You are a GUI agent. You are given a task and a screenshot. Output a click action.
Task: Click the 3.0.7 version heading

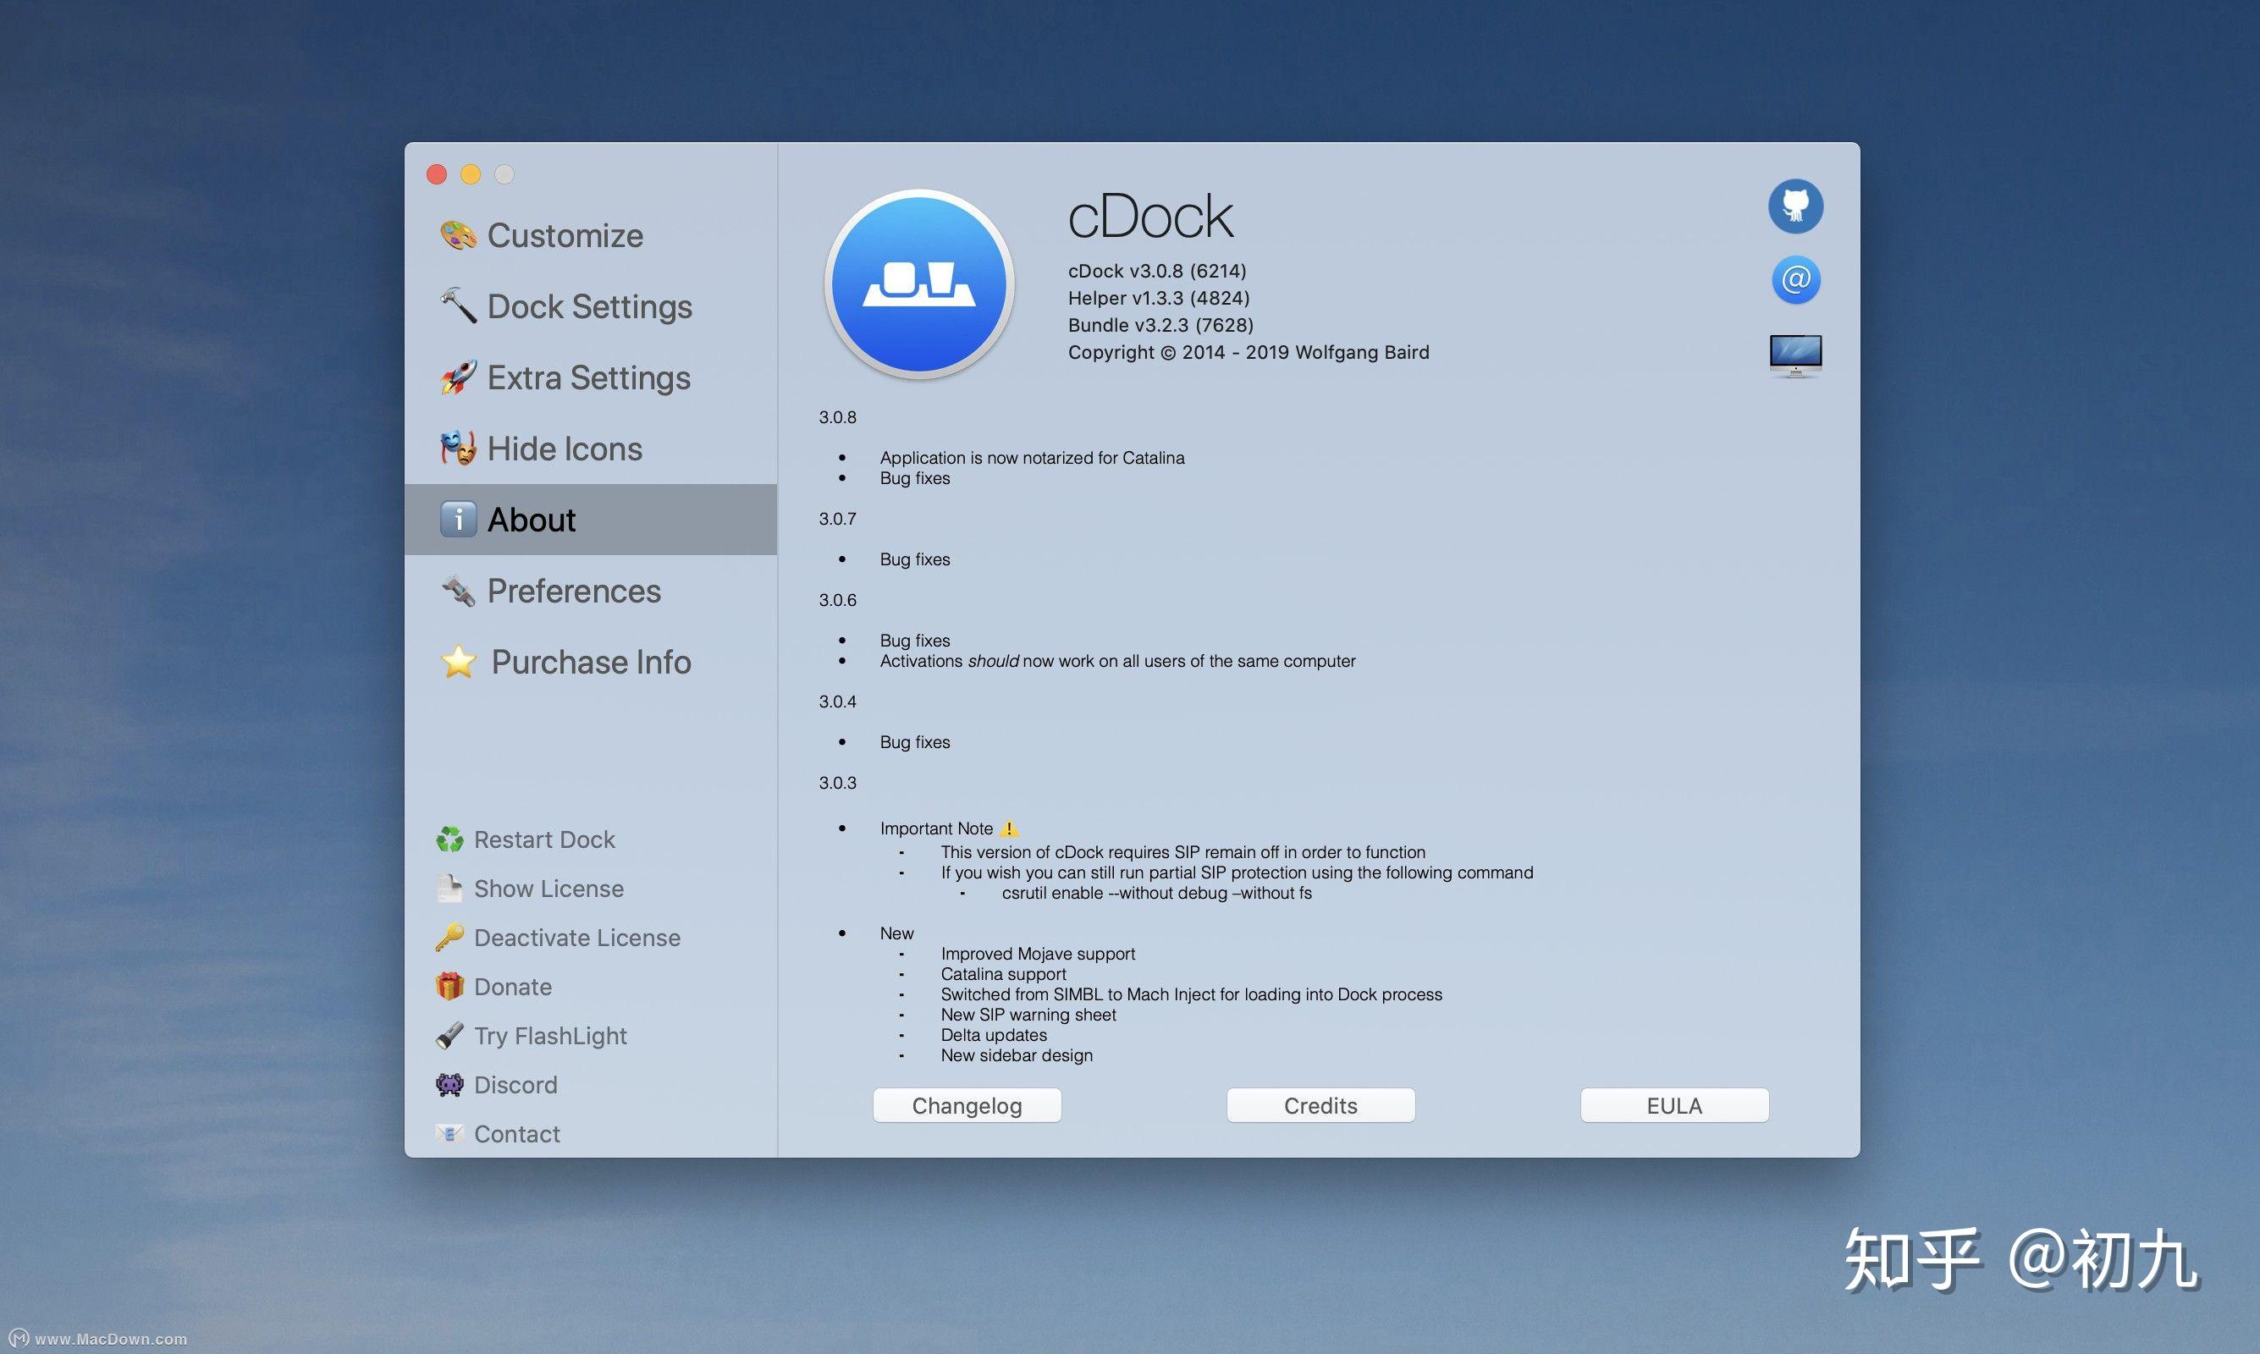[x=838, y=519]
